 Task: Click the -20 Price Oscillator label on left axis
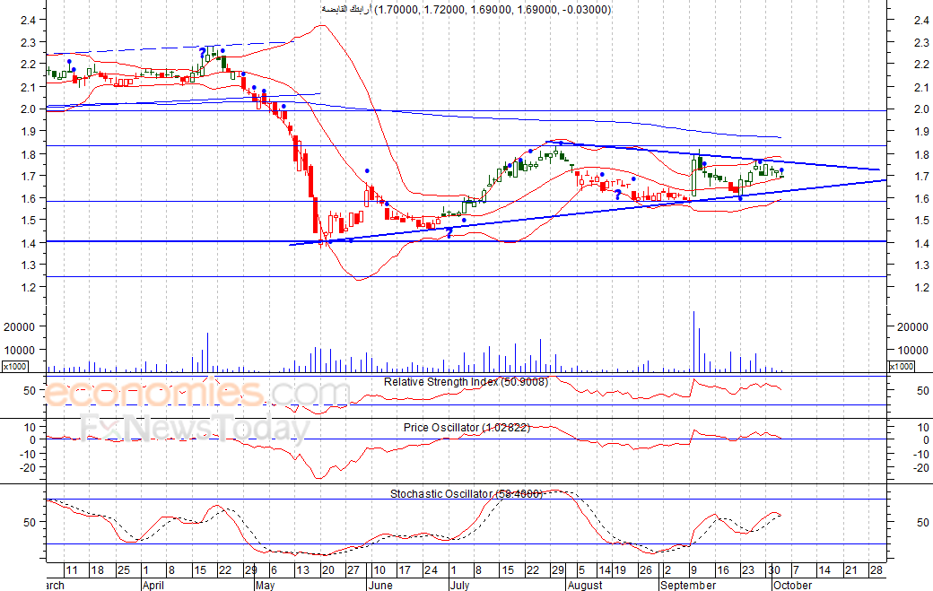pos(27,467)
